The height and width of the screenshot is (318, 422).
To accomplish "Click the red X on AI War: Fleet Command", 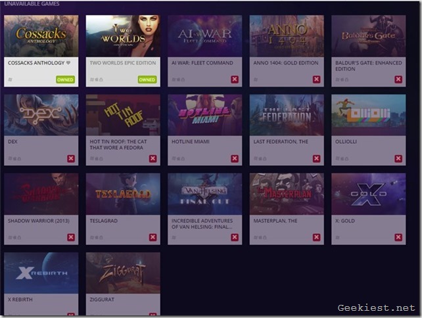I will 235,79.
